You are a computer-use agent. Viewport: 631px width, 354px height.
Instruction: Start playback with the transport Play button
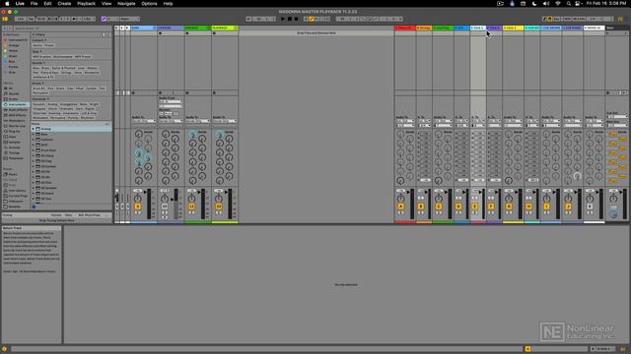(283, 19)
